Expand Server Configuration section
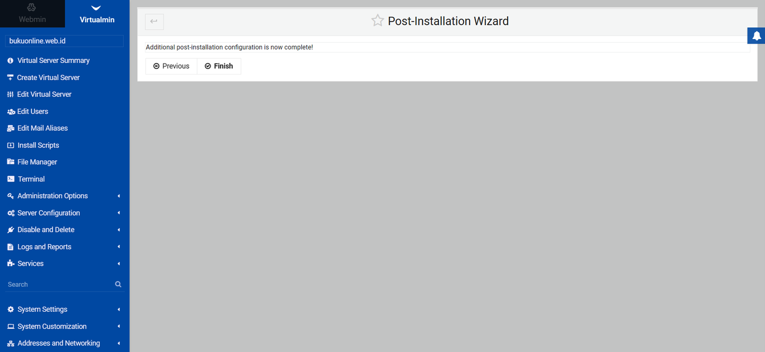This screenshot has width=765, height=352. (x=48, y=213)
